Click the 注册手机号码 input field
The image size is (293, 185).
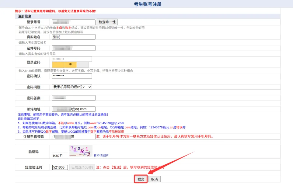coord(74,137)
